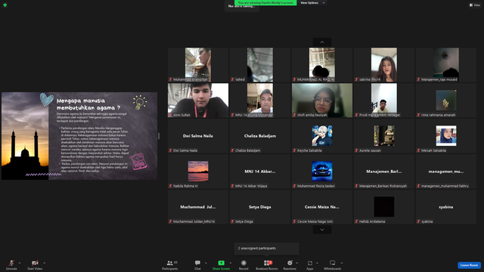The image size is (484, 272).
Task: Select Muhammad Bramblilah's video tile
Action: (198, 65)
